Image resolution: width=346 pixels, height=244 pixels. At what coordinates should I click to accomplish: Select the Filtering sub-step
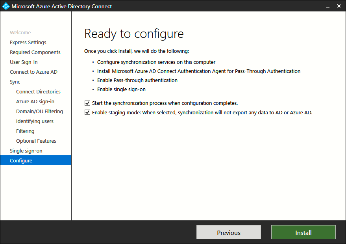(x=25, y=131)
